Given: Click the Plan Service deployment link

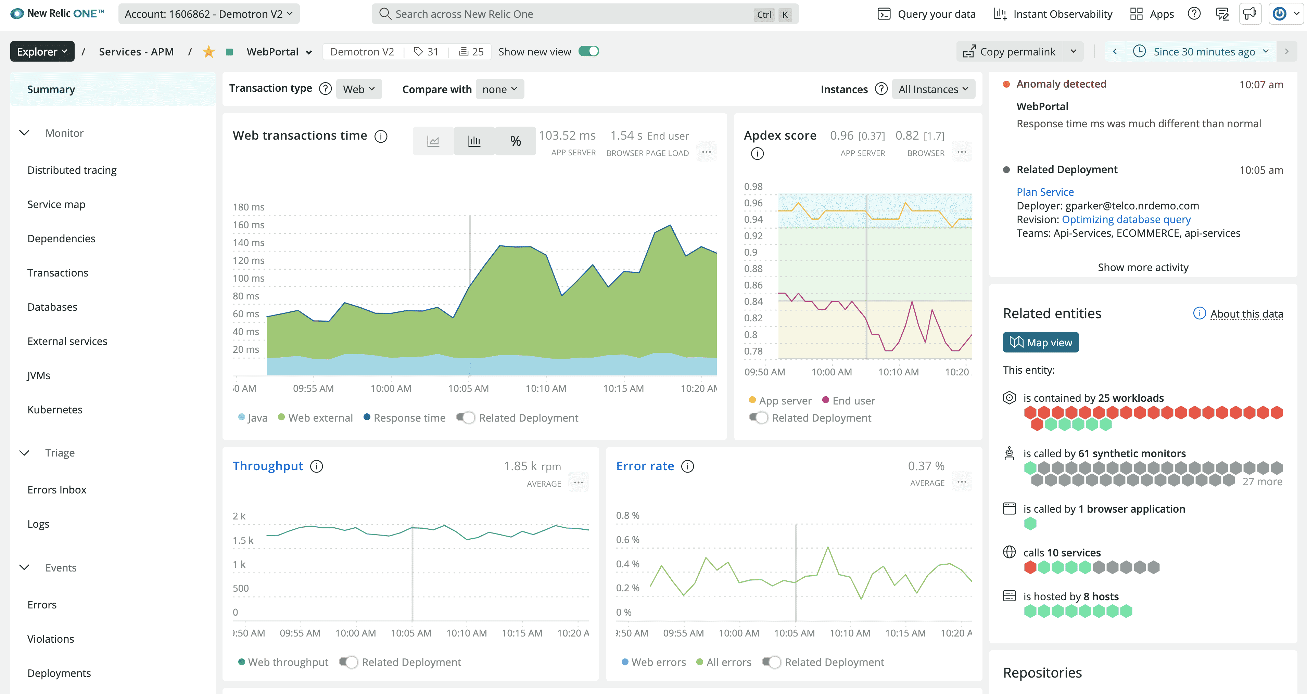Looking at the screenshot, I should [1045, 192].
